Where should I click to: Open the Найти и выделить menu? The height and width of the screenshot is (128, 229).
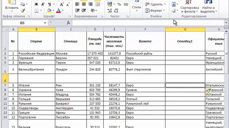[x=209, y=6]
